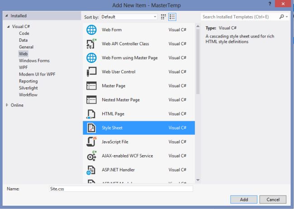Click the Name input field
The height and width of the screenshot is (209, 294).
point(120,189)
